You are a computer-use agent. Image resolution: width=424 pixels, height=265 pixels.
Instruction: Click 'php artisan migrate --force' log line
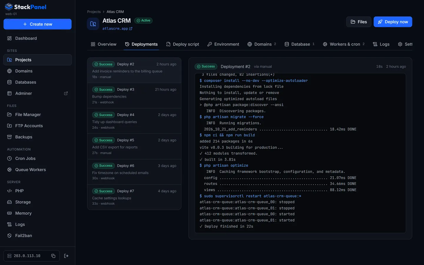tap(231, 117)
